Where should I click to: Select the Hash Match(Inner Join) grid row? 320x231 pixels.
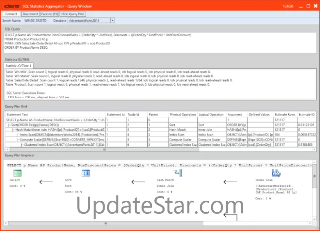tap(160, 130)
